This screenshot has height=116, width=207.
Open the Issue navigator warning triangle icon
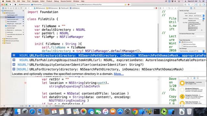pos(11,8)
